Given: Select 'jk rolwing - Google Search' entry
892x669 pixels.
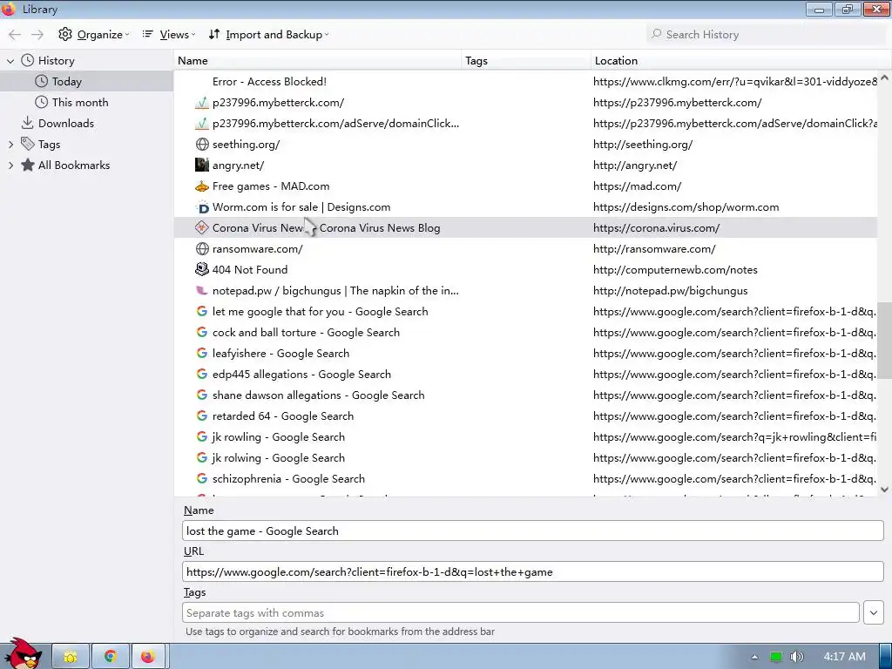Looking at the screenshot, I should coord(525,458).
